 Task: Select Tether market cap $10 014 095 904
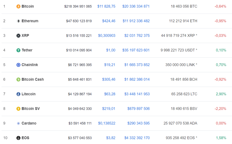[x=79, y=50]
